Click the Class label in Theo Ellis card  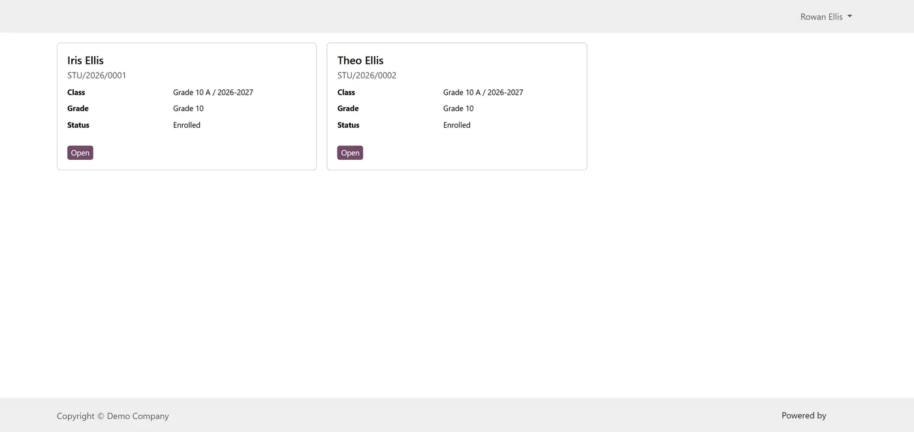[346, 93]
